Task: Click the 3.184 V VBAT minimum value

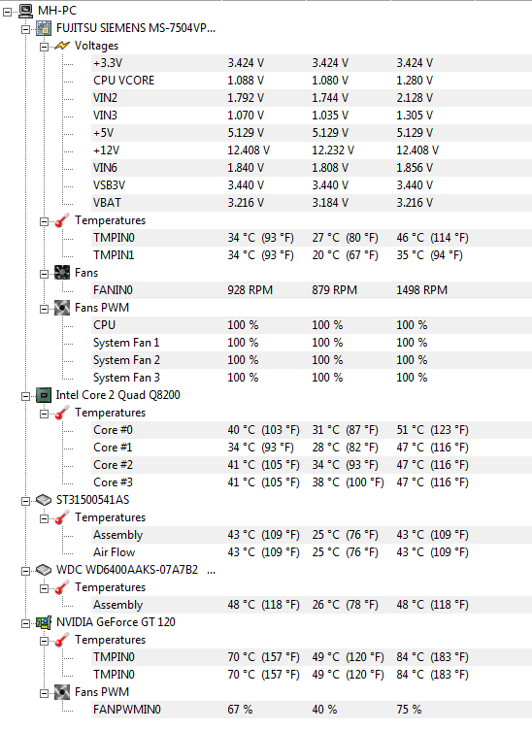Action: tap(330, 203)
